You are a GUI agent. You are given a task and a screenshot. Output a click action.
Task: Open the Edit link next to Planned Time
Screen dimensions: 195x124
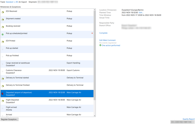(141, 12)
